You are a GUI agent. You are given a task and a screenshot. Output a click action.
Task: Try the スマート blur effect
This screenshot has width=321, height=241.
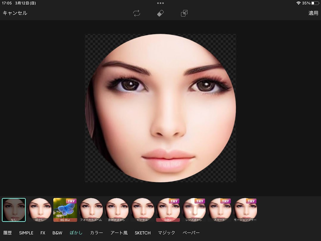[x=220, y=210]
